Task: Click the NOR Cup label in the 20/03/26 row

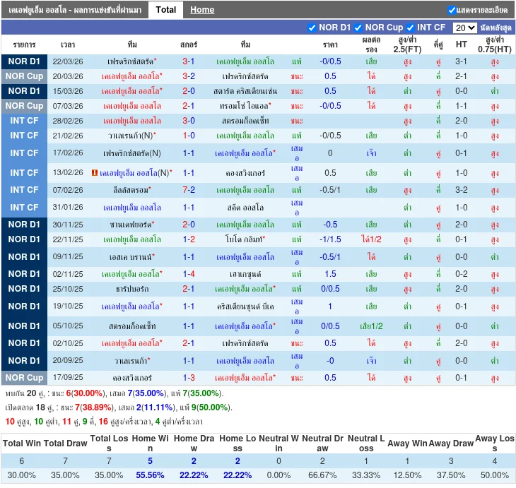Action: coord(25,76)
